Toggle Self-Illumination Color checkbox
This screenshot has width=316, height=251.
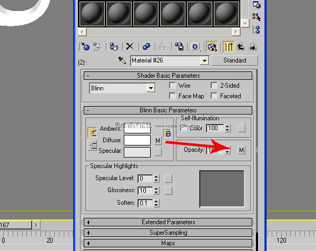pyautogui.click(x=184, y=128)
